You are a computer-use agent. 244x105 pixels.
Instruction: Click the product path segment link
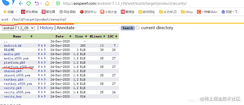42,19
